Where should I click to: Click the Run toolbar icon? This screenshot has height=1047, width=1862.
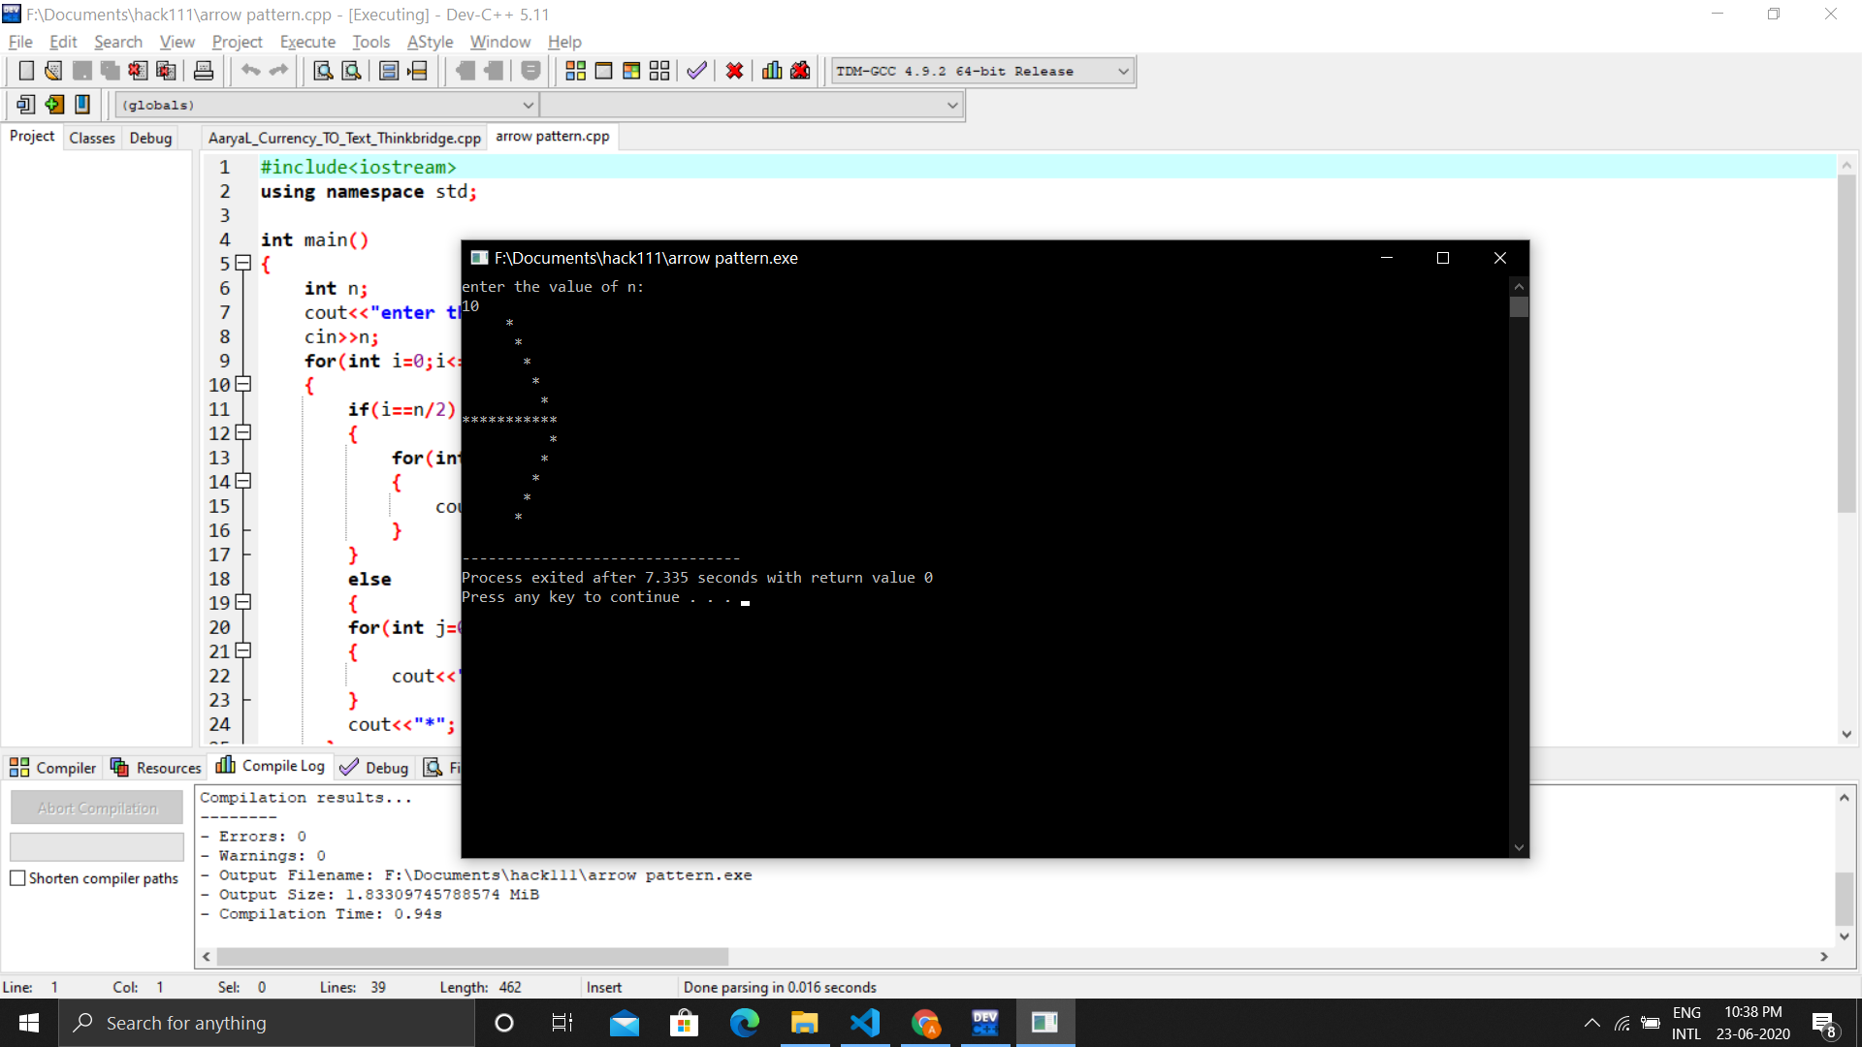tap(603, 71)
